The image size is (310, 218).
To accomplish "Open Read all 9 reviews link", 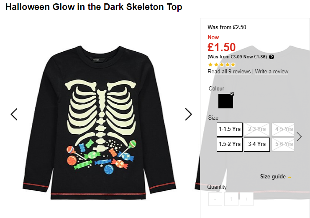I will (x=229, y=71).
